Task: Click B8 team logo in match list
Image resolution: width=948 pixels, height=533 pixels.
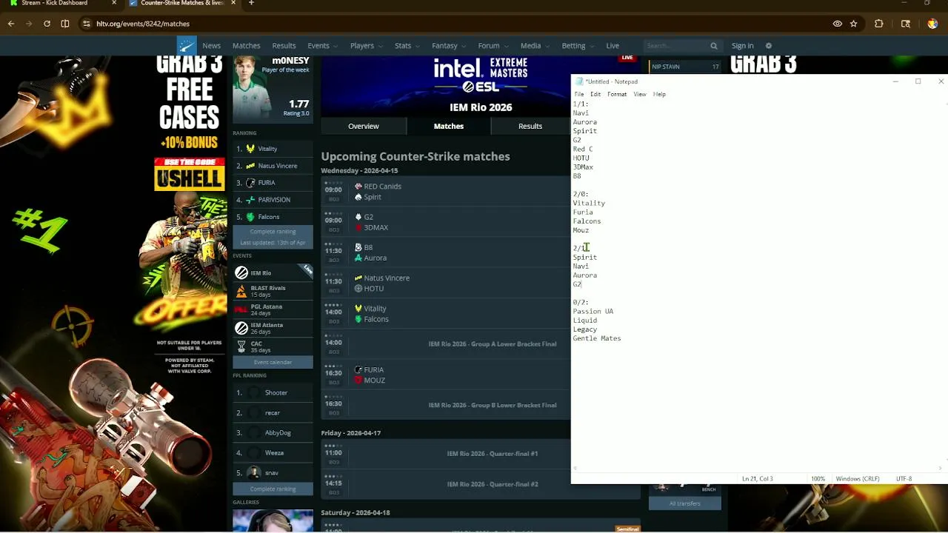Action: pos(358,247)
